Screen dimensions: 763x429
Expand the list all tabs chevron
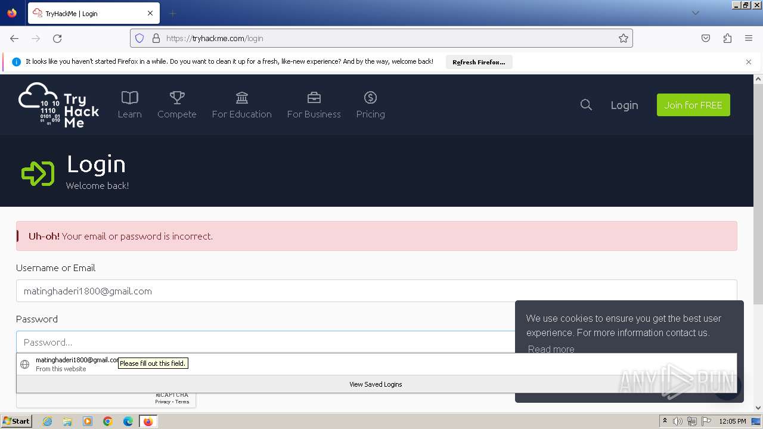[695, 13]
